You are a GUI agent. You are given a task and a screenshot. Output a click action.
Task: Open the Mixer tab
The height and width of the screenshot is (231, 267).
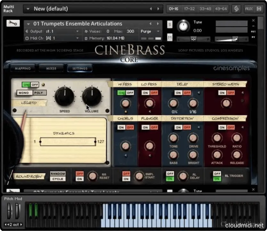point(51,68)
